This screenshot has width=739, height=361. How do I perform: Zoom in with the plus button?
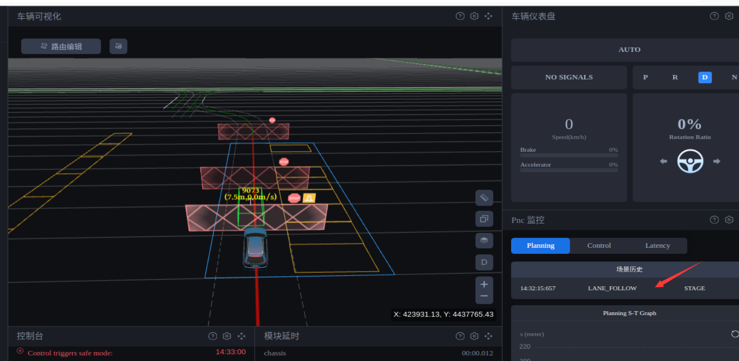484,284
